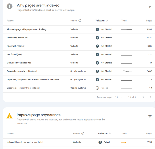155x149 pixels.
Task: Click the Pages column header in Improve page appearance table
Action: click(149, 134)
